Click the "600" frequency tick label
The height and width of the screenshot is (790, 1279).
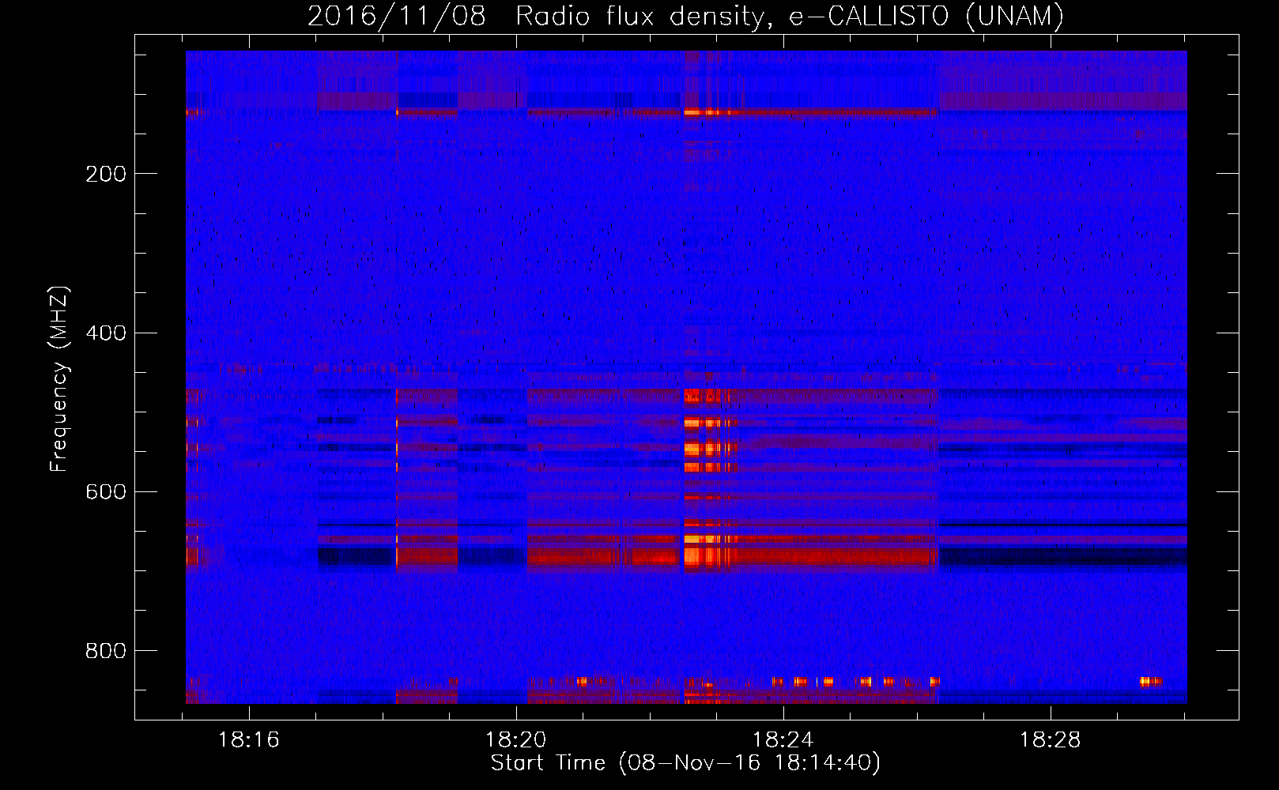[x=106, y=492]
